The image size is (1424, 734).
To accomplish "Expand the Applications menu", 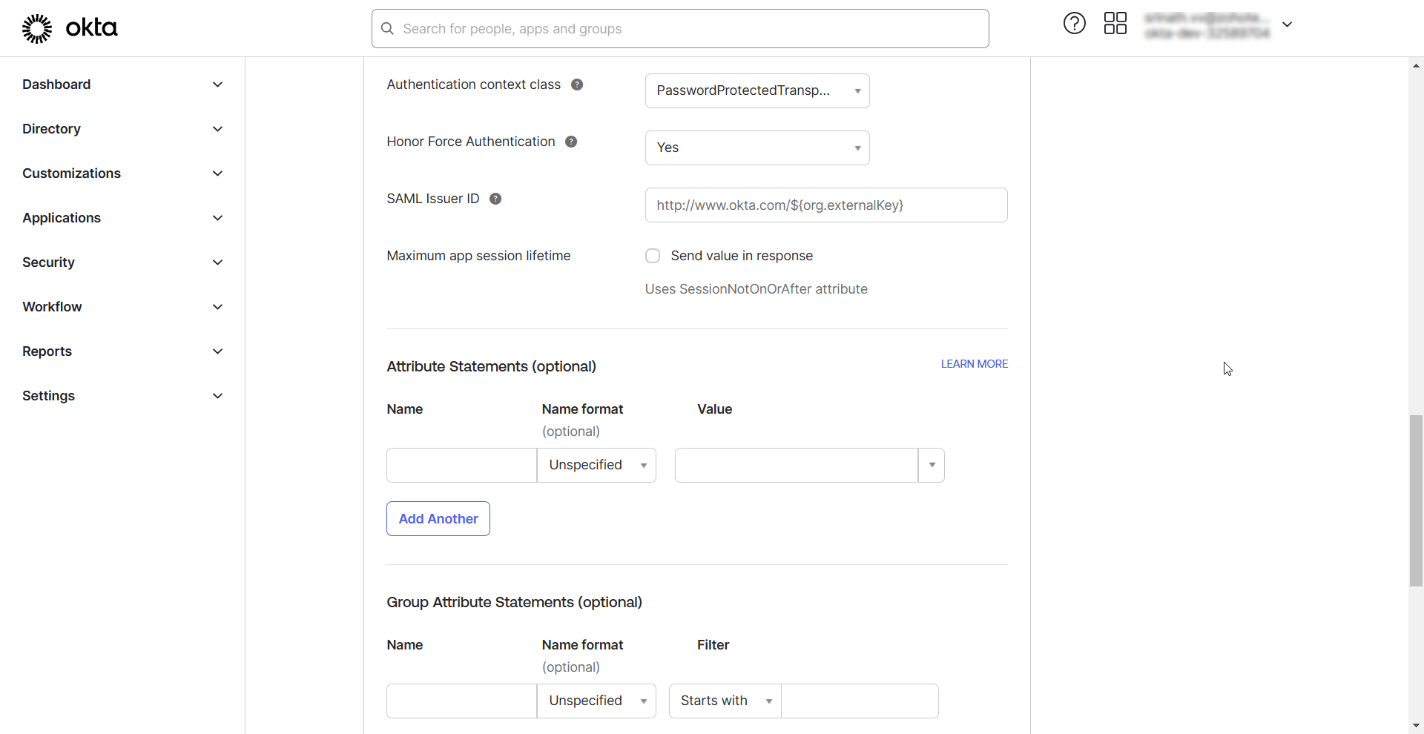I will coord(122,218).
